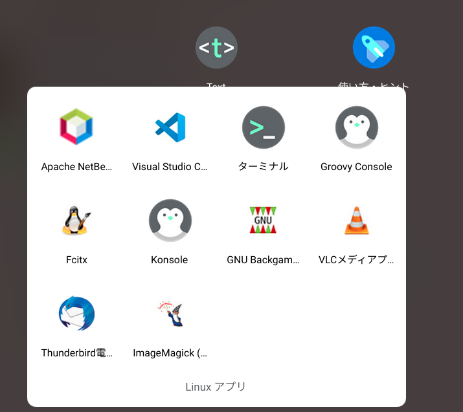Screen dimensions: 463x412
Task: Open Thunderbird mail icon
Action: click(x=77, y=313)
